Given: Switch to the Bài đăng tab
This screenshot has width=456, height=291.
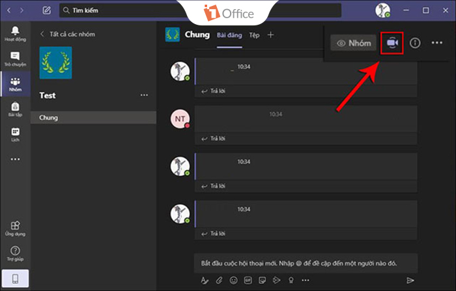Looking at the screenshot, I should 229,35.
